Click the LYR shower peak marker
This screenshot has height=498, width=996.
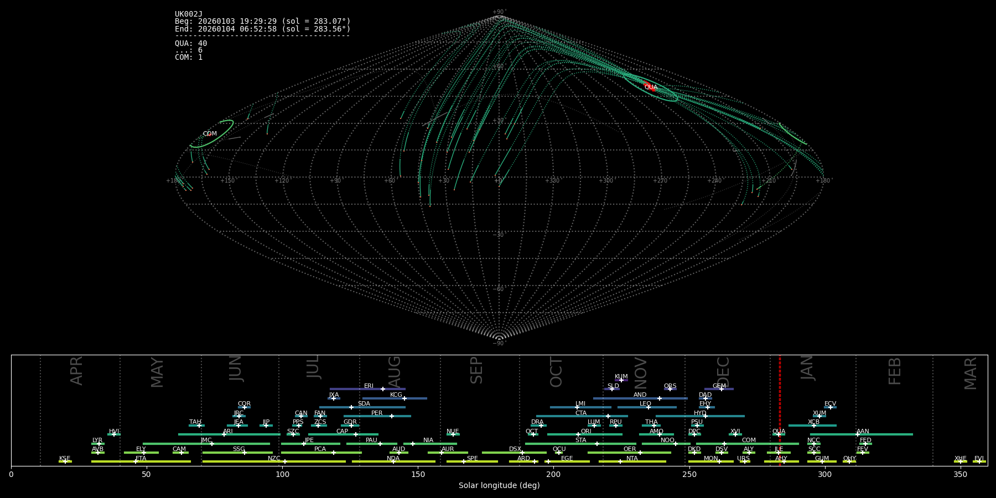[x=99, y=444]
